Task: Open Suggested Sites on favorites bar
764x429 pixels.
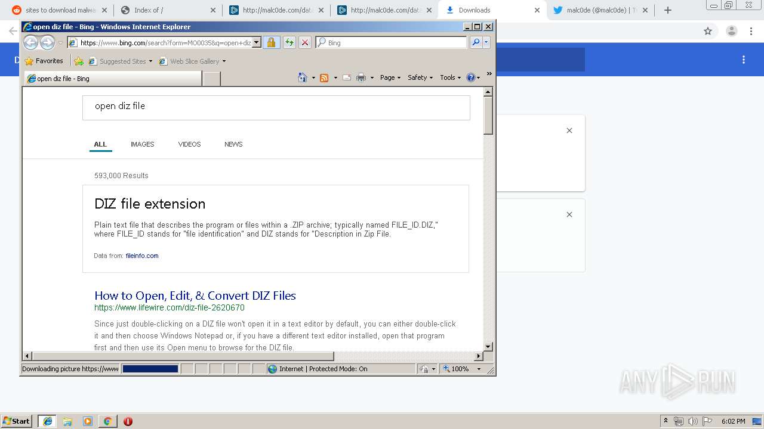Action: [121, 61]
